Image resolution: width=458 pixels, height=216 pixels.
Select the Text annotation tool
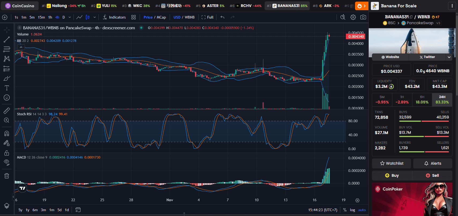click(7, 88)
